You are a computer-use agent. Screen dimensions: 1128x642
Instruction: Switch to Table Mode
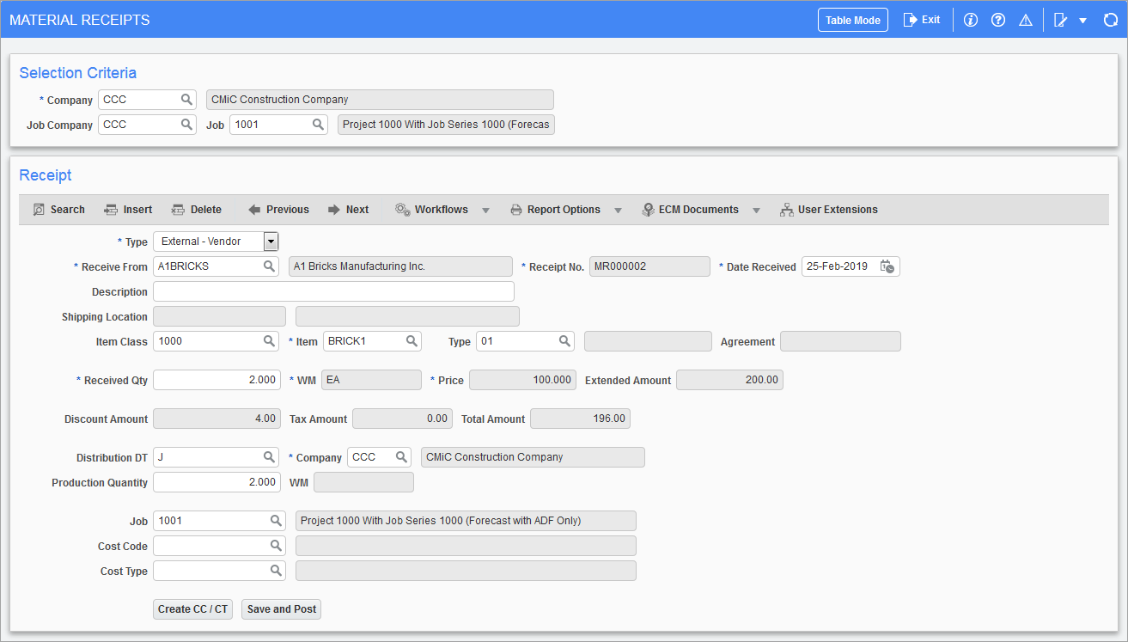pos(852,19)
